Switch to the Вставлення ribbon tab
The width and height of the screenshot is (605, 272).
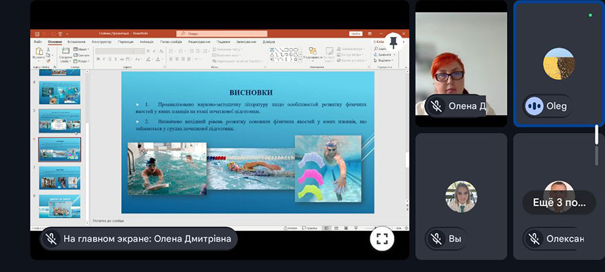click(x=75, y=42)
